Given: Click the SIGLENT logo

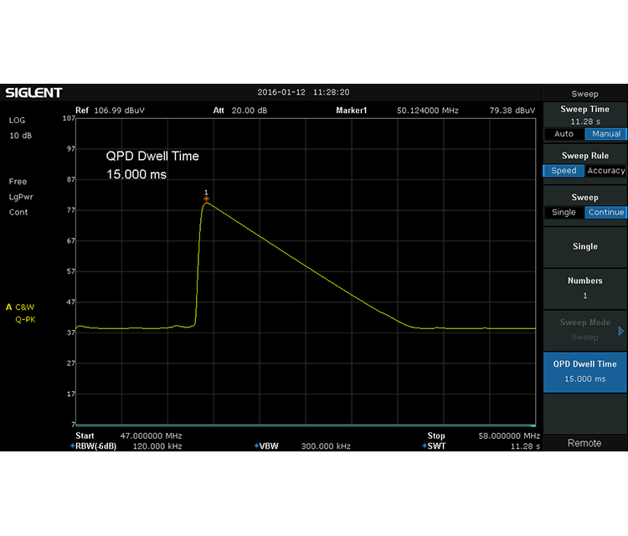Looking at the screenshot, I should (33, 92).
